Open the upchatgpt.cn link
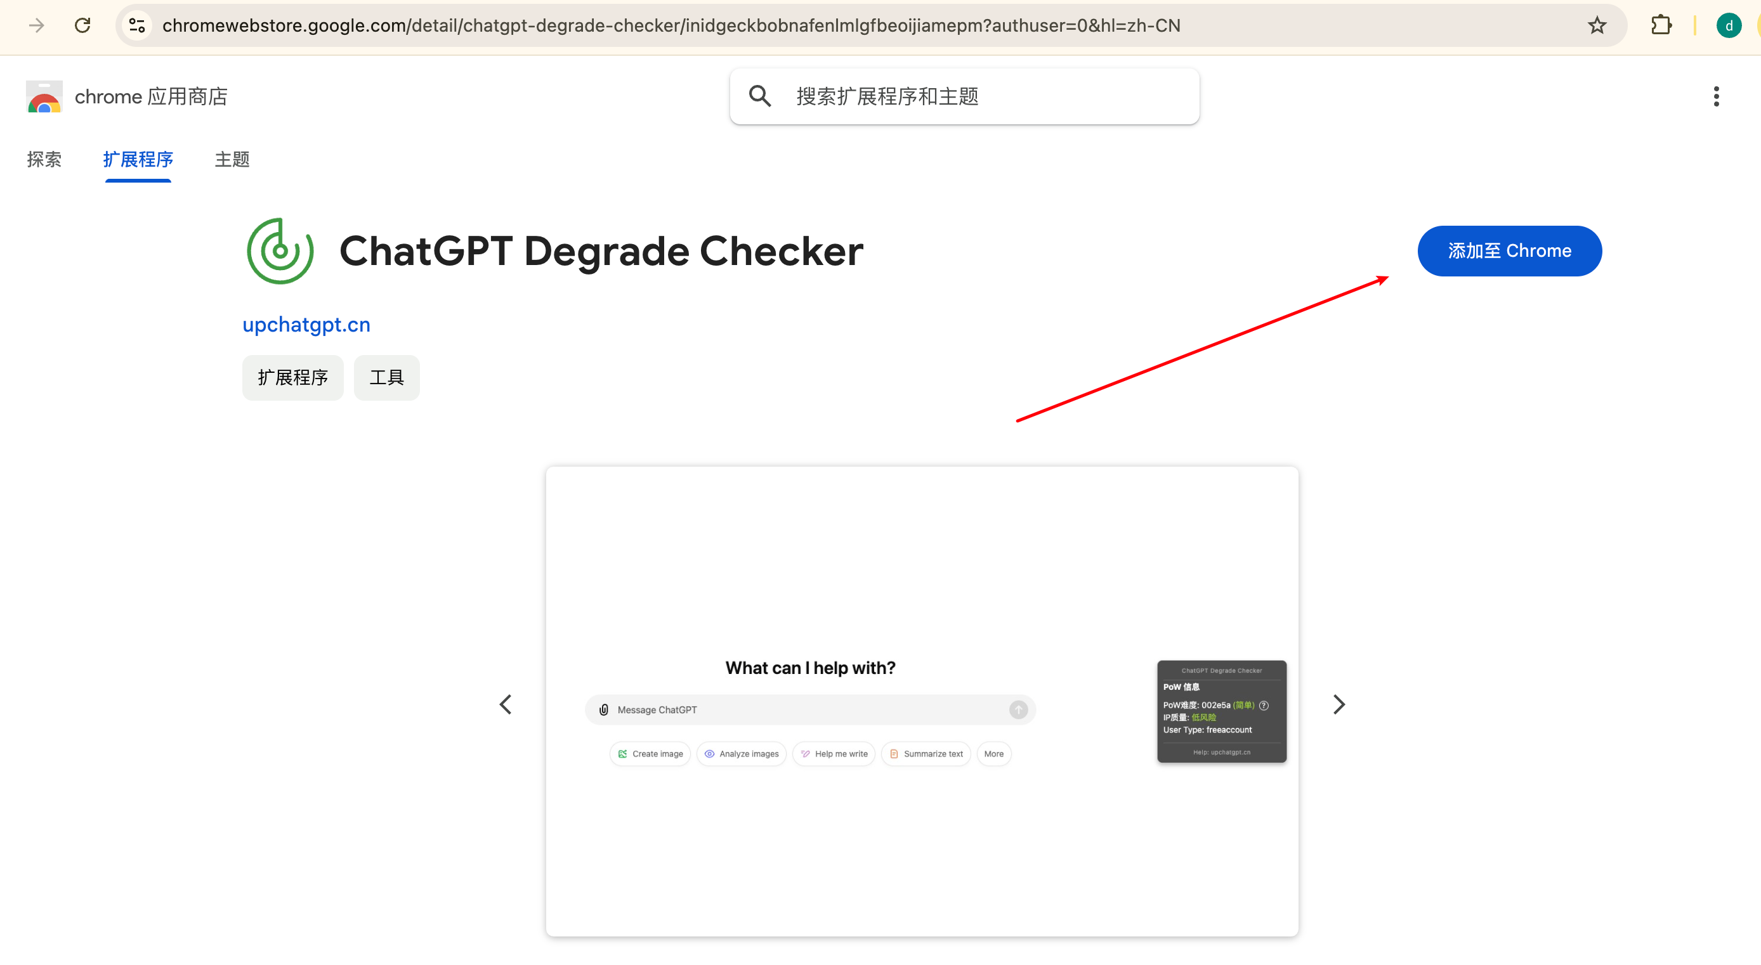1761x965 pixels. (x=306, y=324)
